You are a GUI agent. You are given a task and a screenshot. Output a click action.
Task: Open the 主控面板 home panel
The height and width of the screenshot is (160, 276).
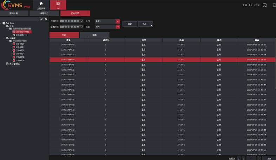tap(41, 5)
